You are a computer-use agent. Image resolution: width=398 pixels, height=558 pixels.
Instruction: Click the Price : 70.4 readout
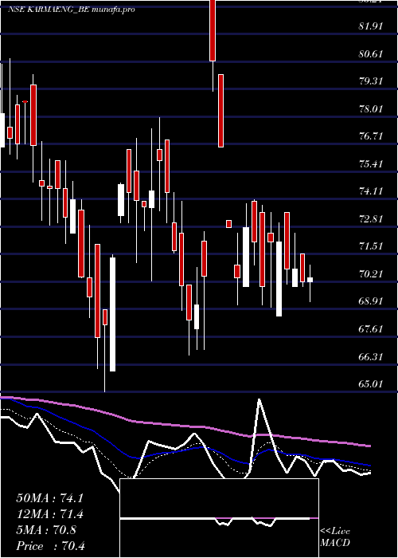[x=50, y=546]
